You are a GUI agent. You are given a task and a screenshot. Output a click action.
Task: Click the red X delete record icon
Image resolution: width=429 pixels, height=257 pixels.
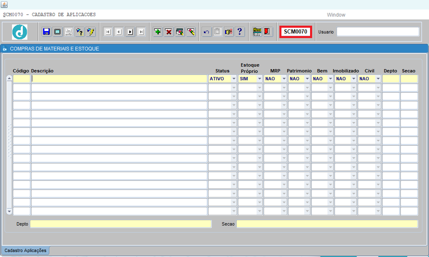tap(169, 32)
